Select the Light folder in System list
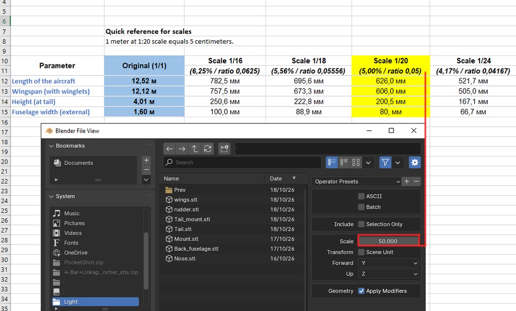This screenshot has height=311, width=516. tap(95, 302)
